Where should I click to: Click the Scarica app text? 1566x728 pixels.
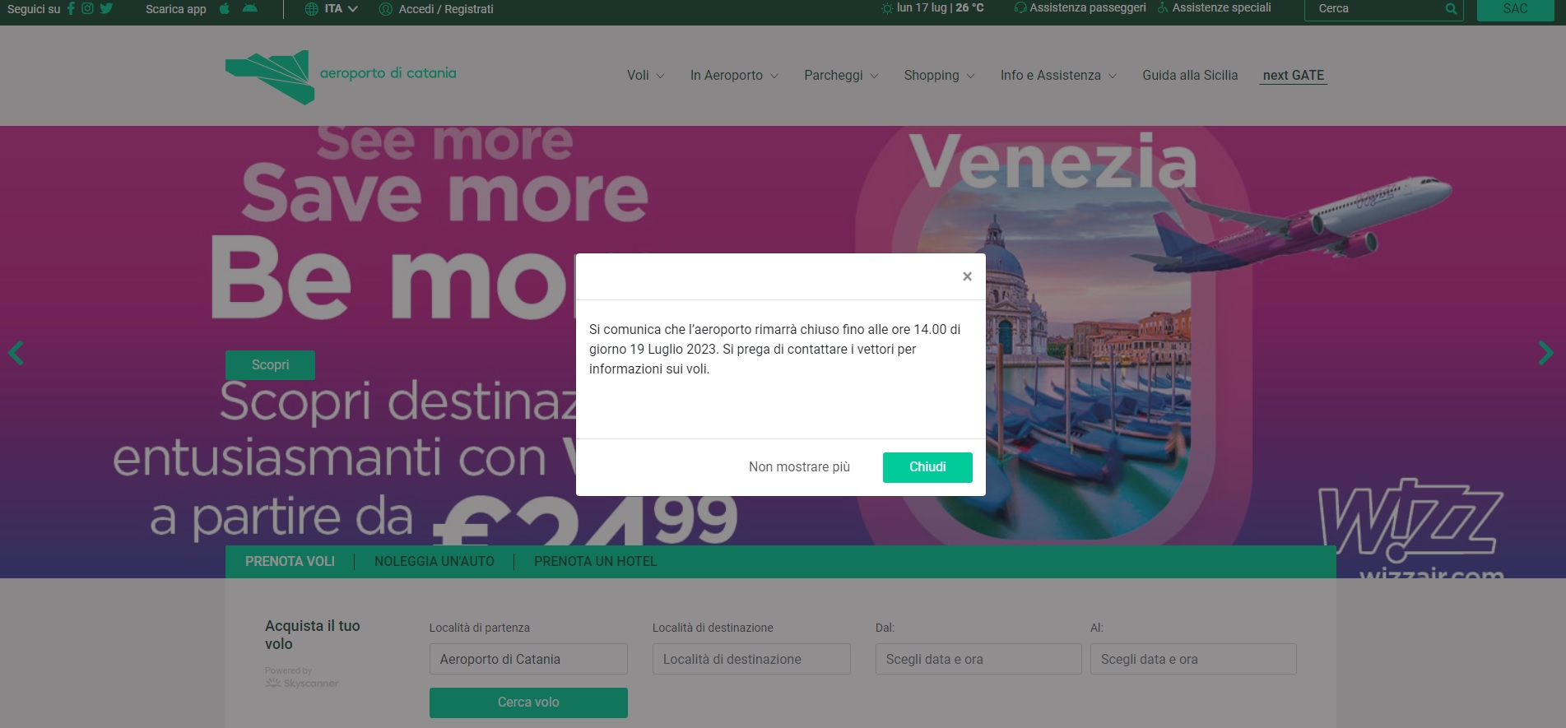[x=176, y=9]
